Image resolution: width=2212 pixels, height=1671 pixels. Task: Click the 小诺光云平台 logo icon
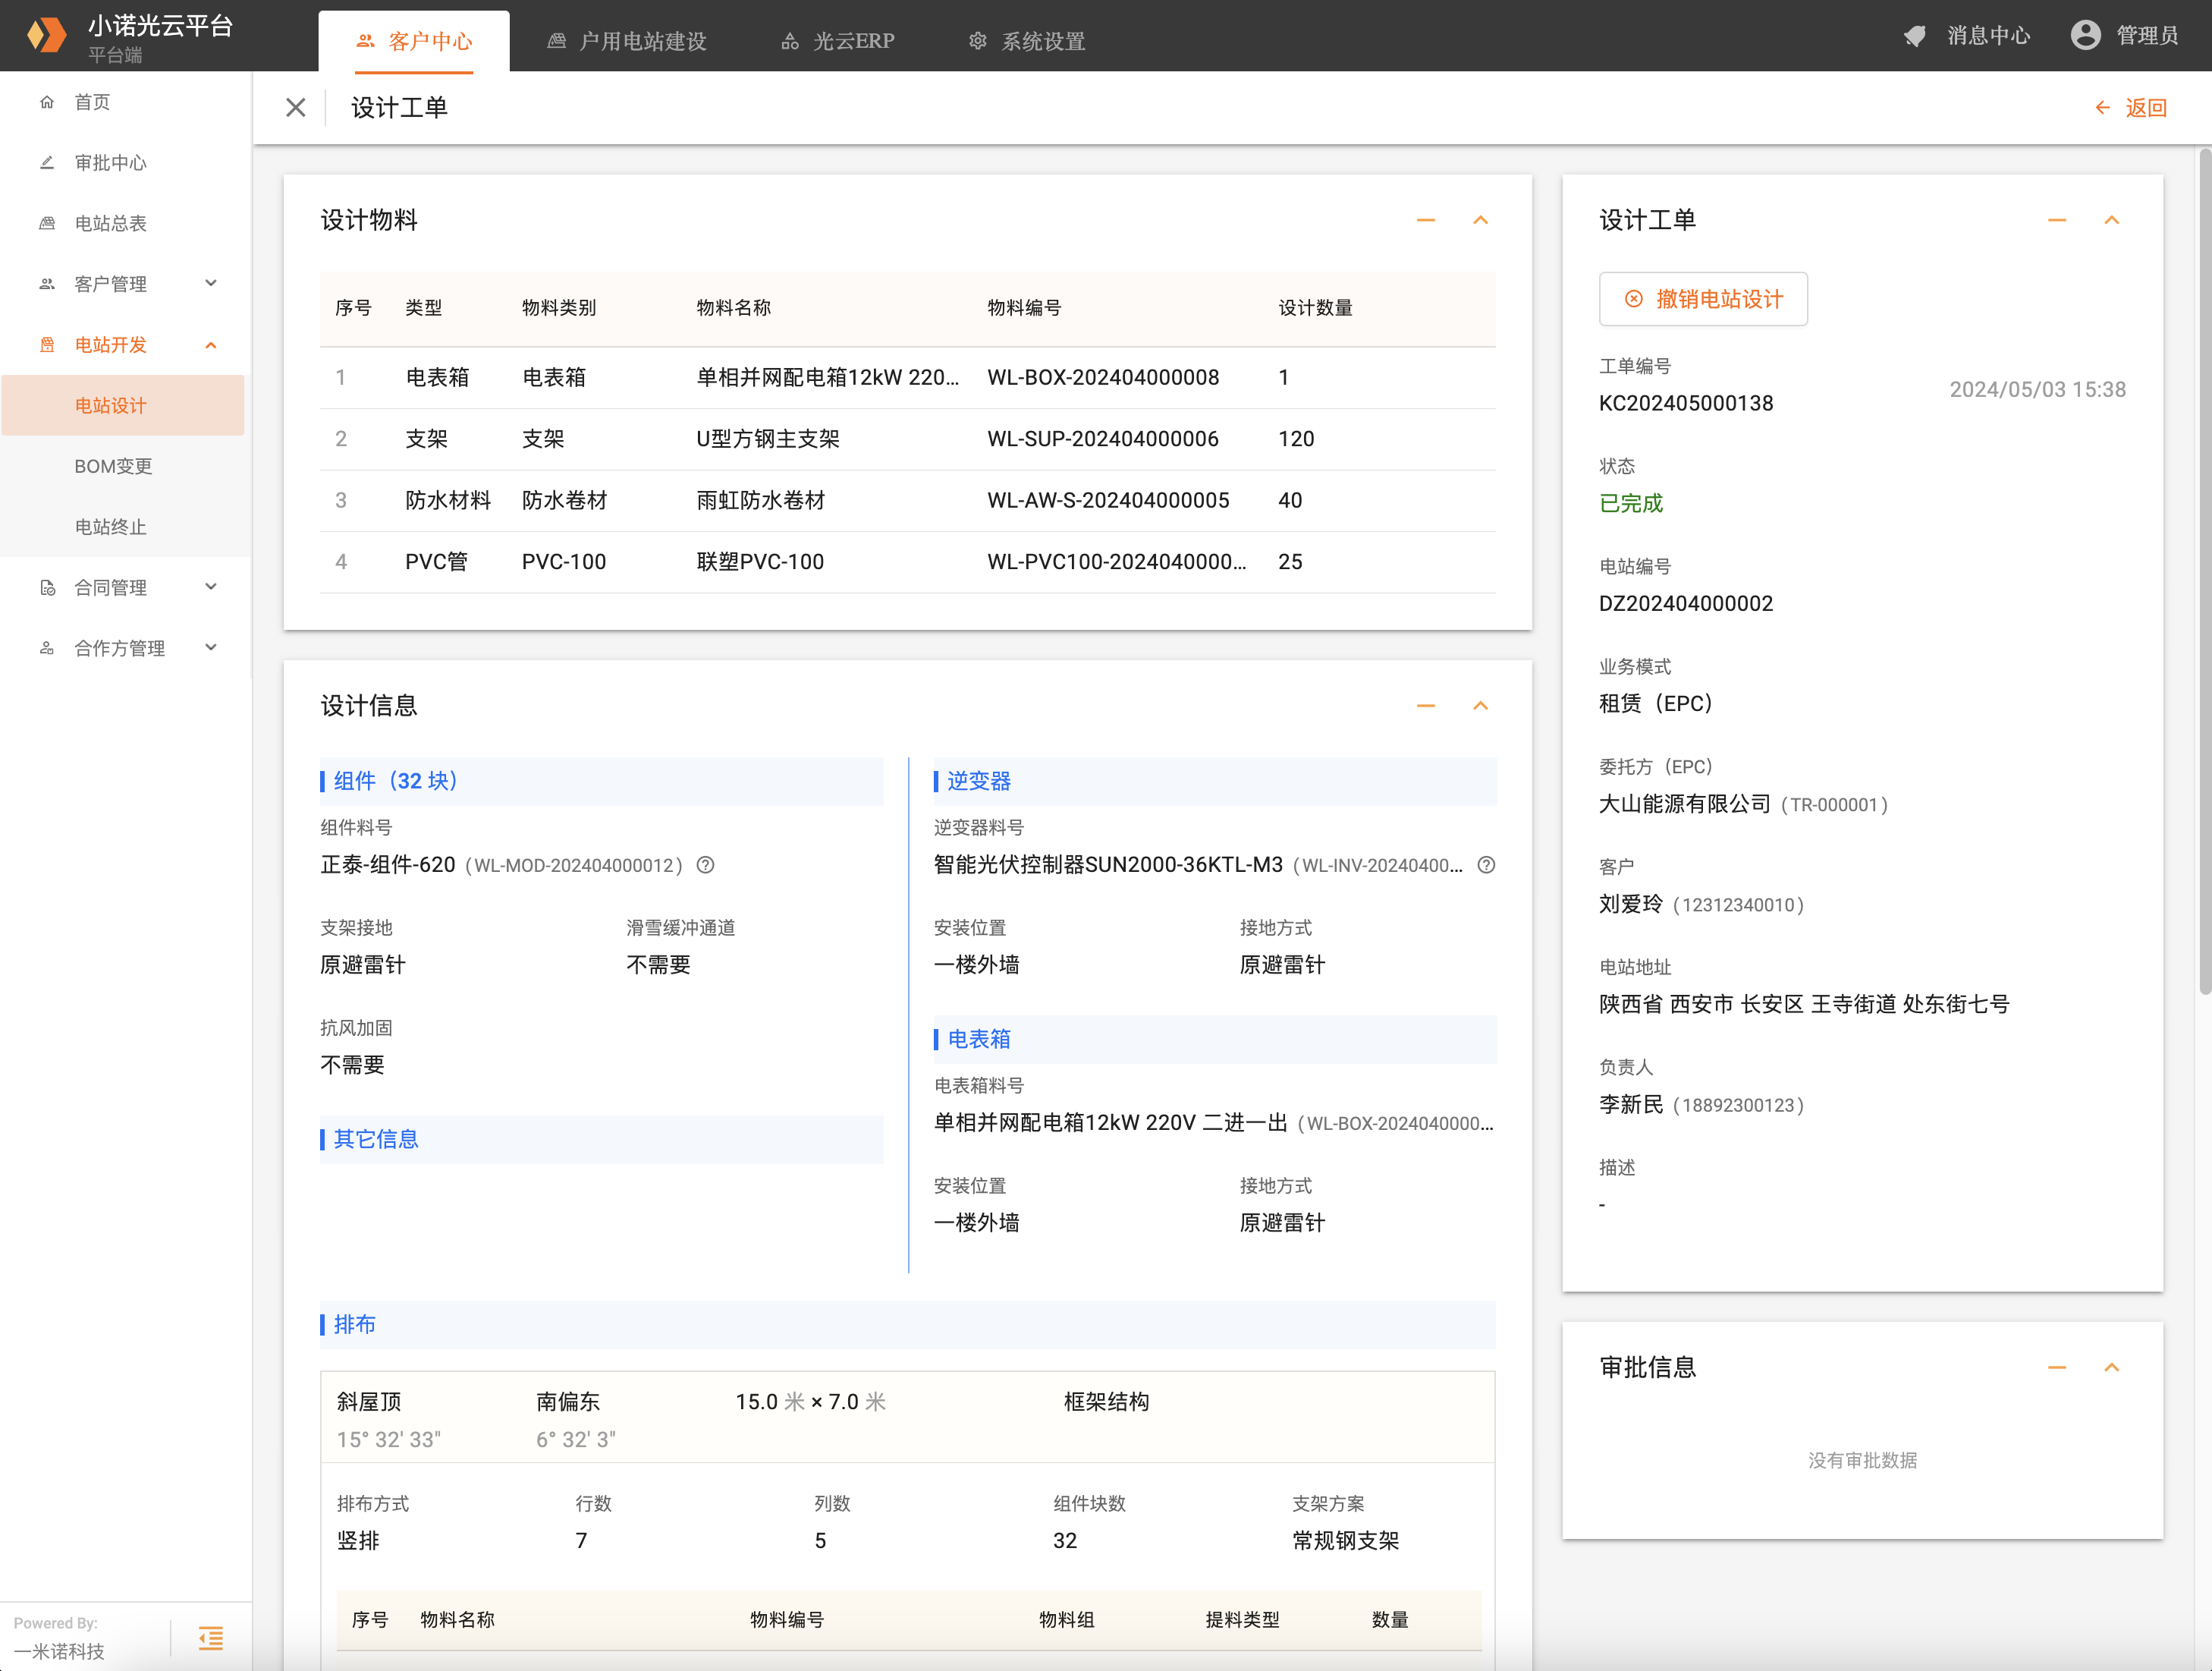tap(46, 35)
